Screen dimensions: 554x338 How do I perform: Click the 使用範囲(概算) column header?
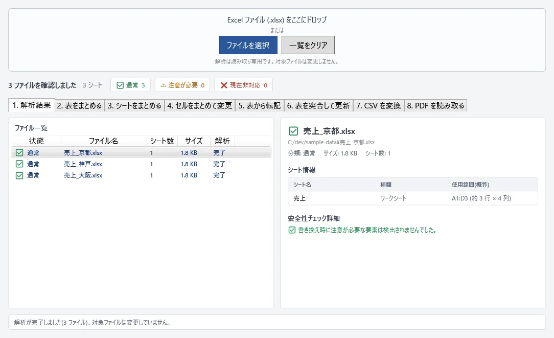click(x=470, y=185)
